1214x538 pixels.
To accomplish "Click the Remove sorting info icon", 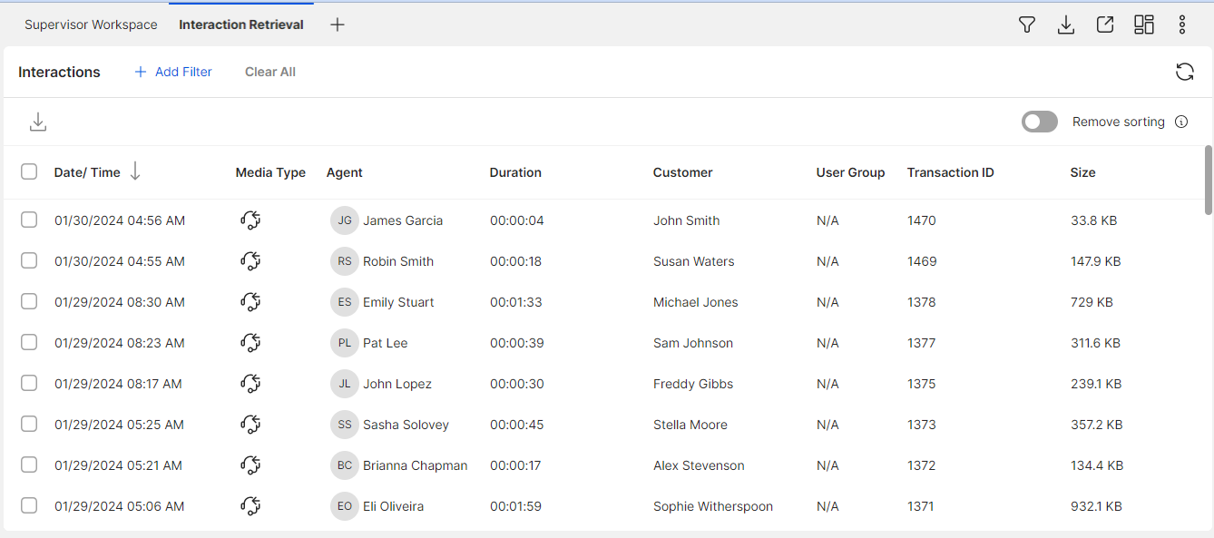I will coord(1181,122).
